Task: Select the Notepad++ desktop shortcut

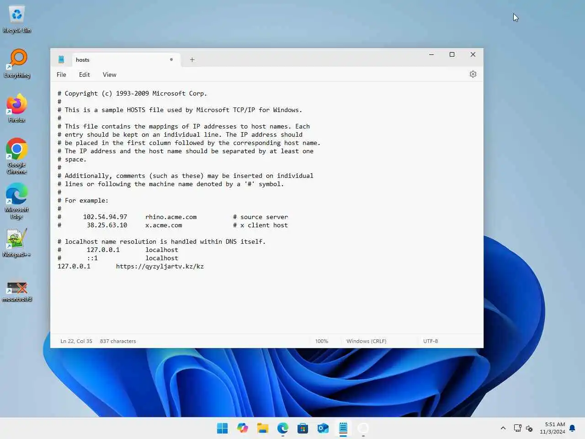Action: (17, 243)
